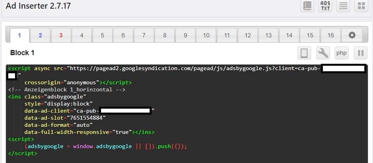Click the data-ad-format="auto" line
Image resolution: width=373 pixels, height=163 pixels.
coord(58,125)
